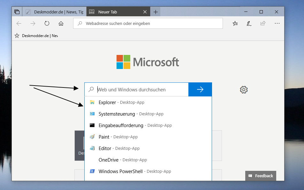Choose Windows PowerShell Desktop-App suggestion
The height and width of the screenshot is (190, 304).
click(x=148, y=171)
